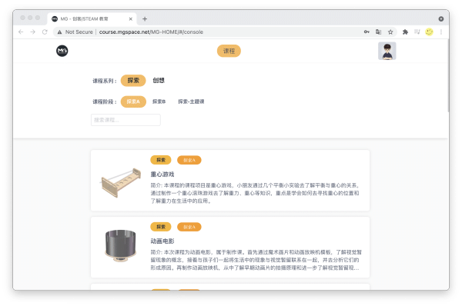
Task: Click the 动画电影 course title
Action: (x=162, y=241)
